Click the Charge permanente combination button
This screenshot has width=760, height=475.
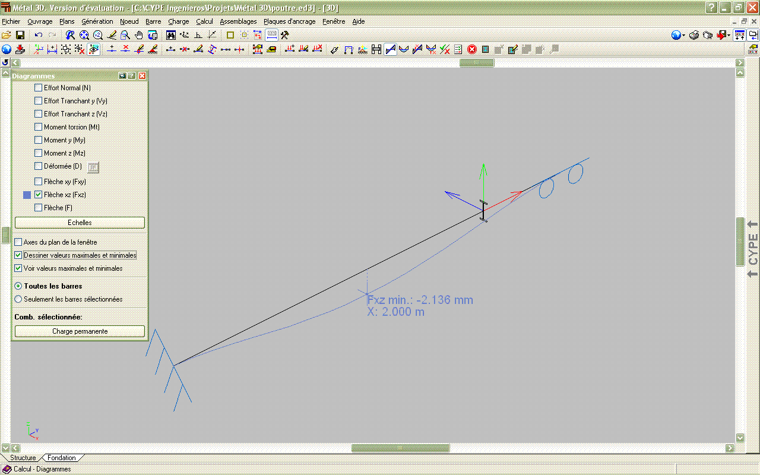point(80,331)
